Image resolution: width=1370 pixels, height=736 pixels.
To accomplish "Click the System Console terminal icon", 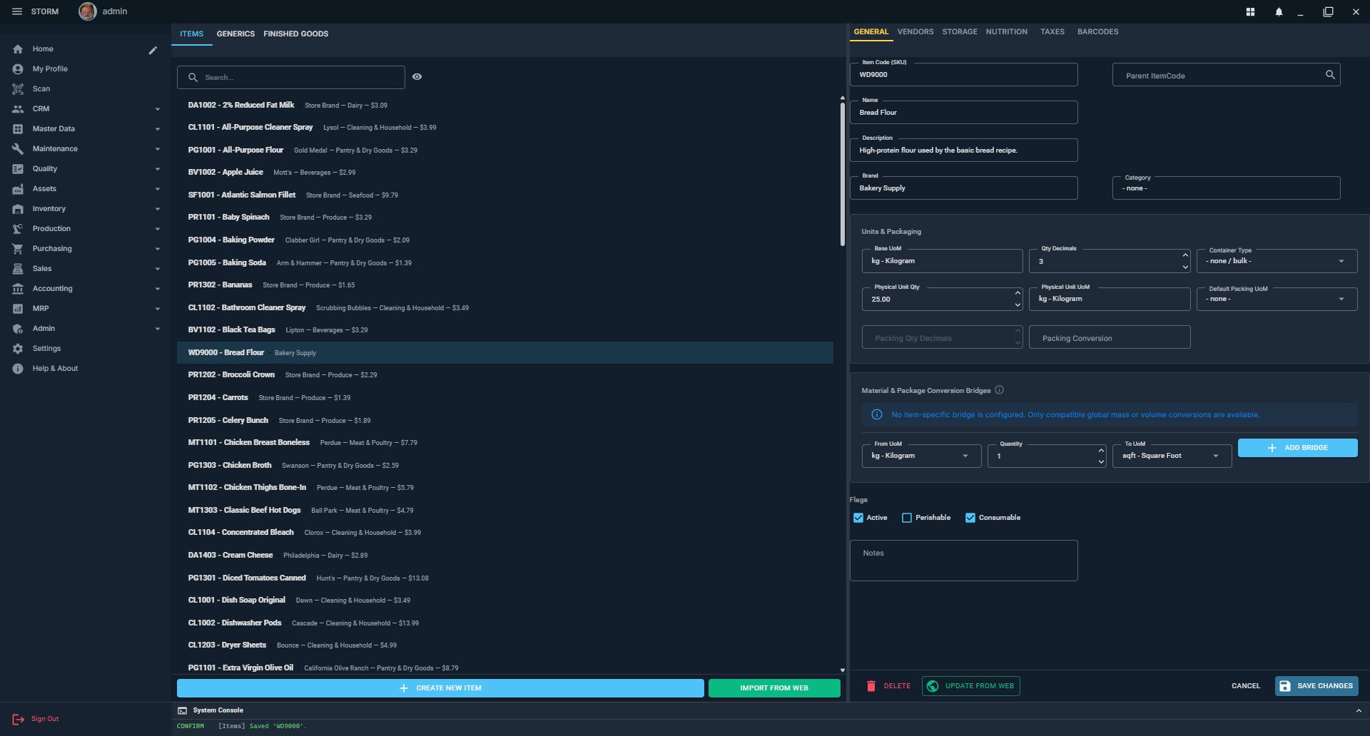I will pos(183,710).
